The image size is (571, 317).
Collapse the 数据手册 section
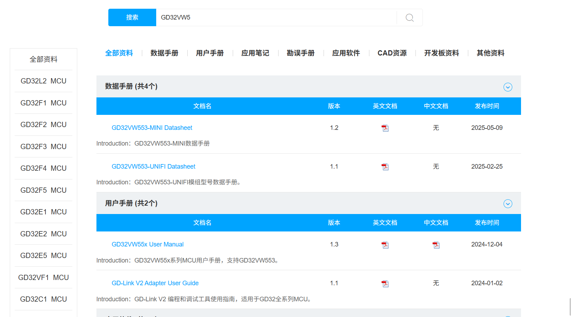pyautogui.click(x=507, y=87)
